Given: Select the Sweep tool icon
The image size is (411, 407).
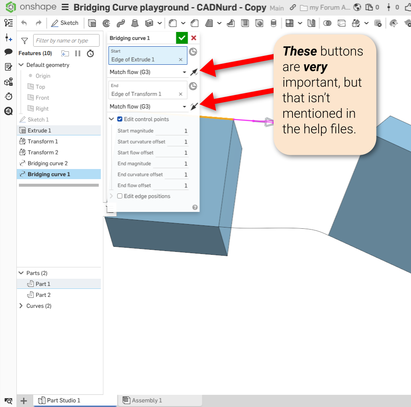Looking at the screenshot, I should (x=121, y=24).
